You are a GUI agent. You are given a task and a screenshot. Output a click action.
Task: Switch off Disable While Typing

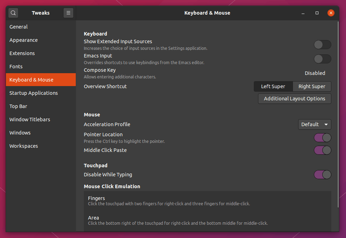point(322,175)
